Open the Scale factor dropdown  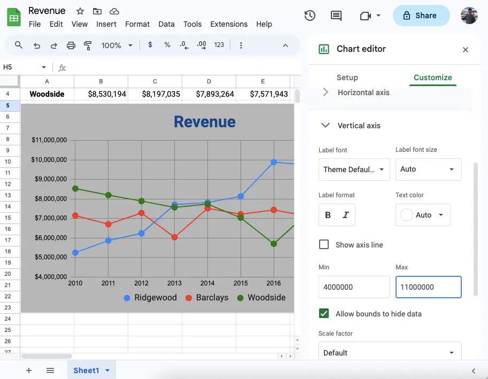(x=390, y=352)
